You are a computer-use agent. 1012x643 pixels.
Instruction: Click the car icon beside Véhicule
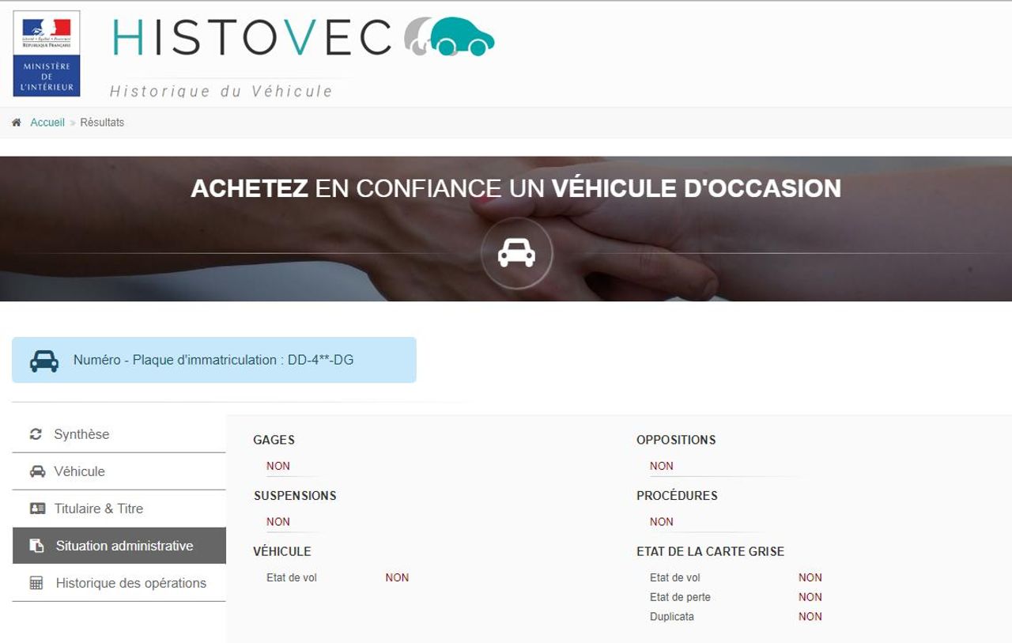pyautogui.click(x=37, y=471)
